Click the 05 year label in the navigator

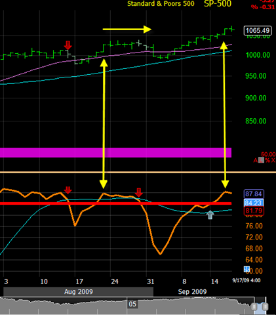click(132, 304)
